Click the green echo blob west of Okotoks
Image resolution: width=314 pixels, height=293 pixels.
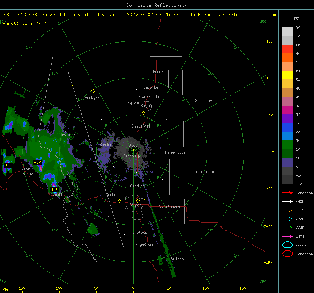point(93,229)
